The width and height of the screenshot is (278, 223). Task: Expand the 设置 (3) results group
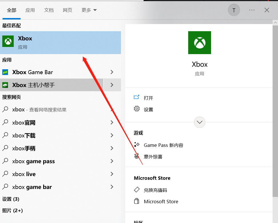[x=11, y=199]
